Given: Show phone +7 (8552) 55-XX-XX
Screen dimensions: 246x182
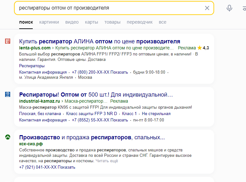Looking at the screenshot, I should [x=100, y=120].
